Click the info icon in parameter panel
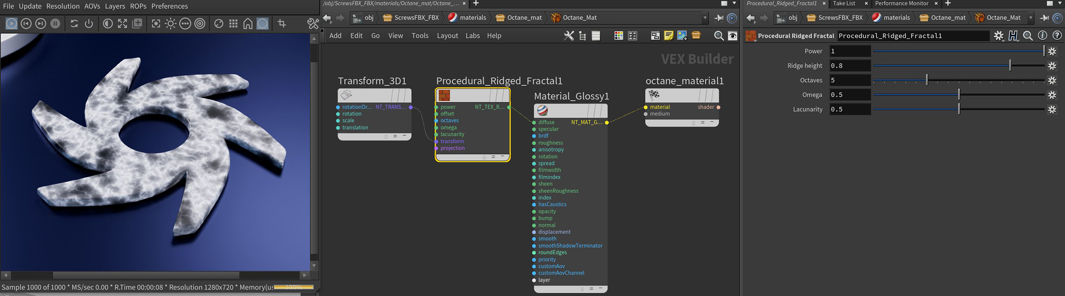Screen dimensions: 1065x296 (x=1042, y=36)
